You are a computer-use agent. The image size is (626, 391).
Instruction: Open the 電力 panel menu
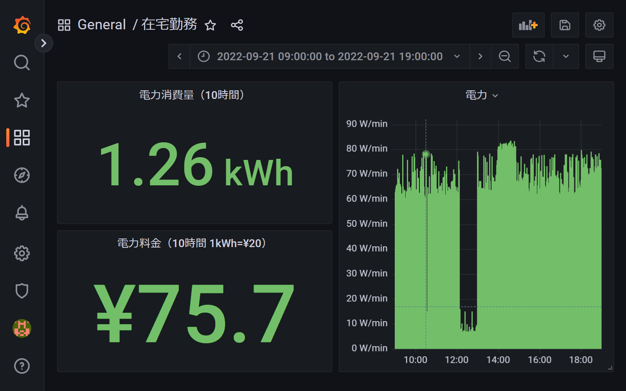[496, 95]
